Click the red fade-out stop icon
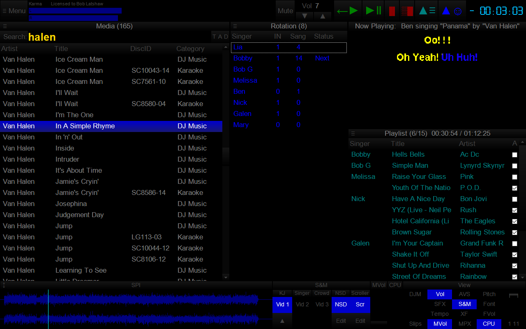 (x=407, y=11)
